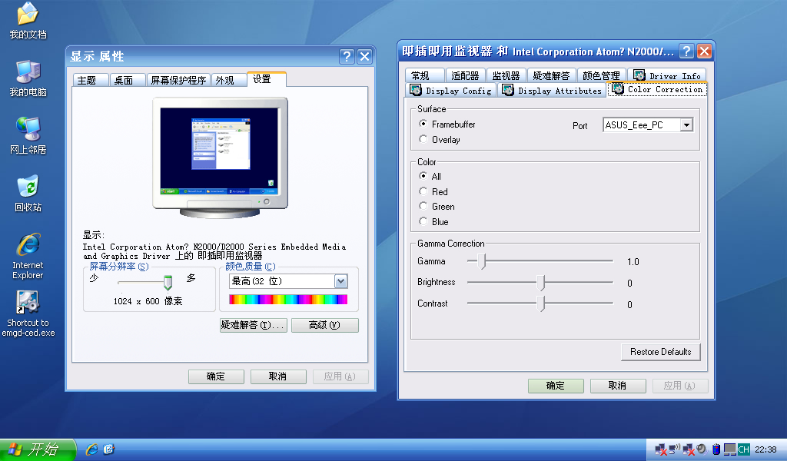
Task: Open the 我的文档 desktop icon
Action: coord(28,15)
